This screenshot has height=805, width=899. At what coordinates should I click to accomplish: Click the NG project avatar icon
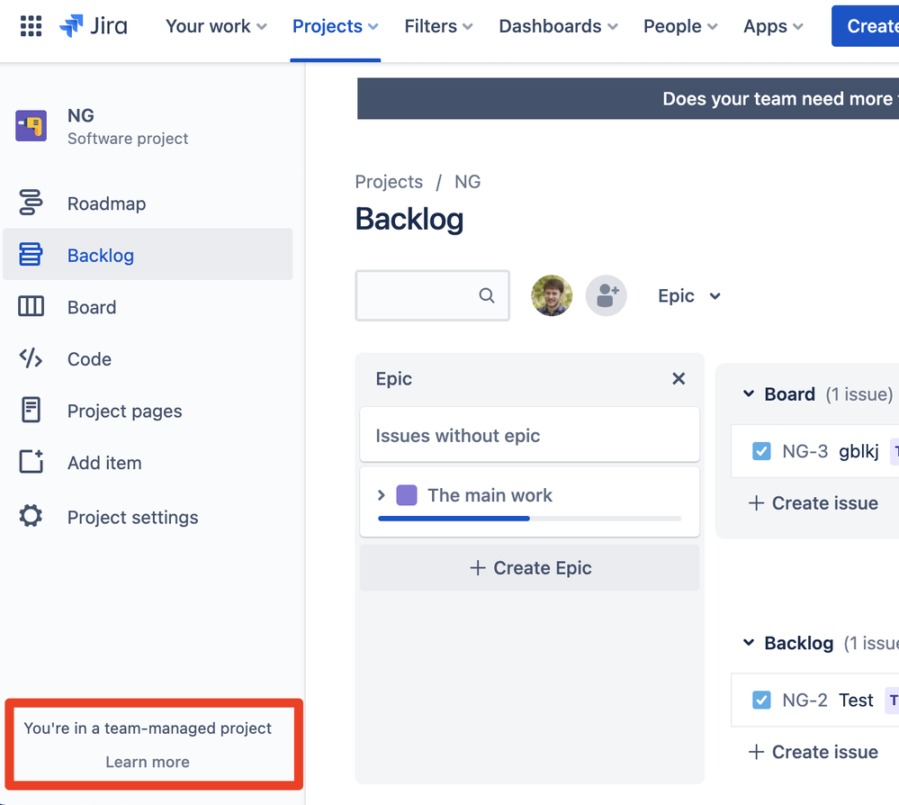pyautogui.click(x=31, y=126)
